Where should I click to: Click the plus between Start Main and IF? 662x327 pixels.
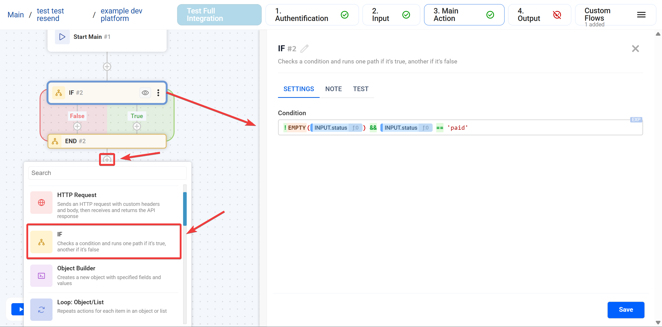tap(107, 67)
